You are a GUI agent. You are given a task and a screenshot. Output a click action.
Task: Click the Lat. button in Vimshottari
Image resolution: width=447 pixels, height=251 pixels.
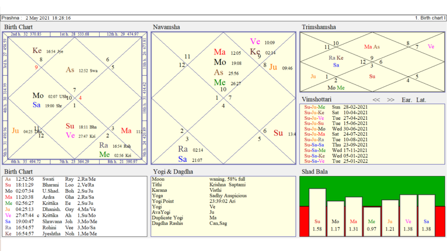421,100
